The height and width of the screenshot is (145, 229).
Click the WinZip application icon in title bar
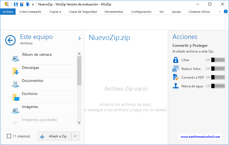(7, 4)
